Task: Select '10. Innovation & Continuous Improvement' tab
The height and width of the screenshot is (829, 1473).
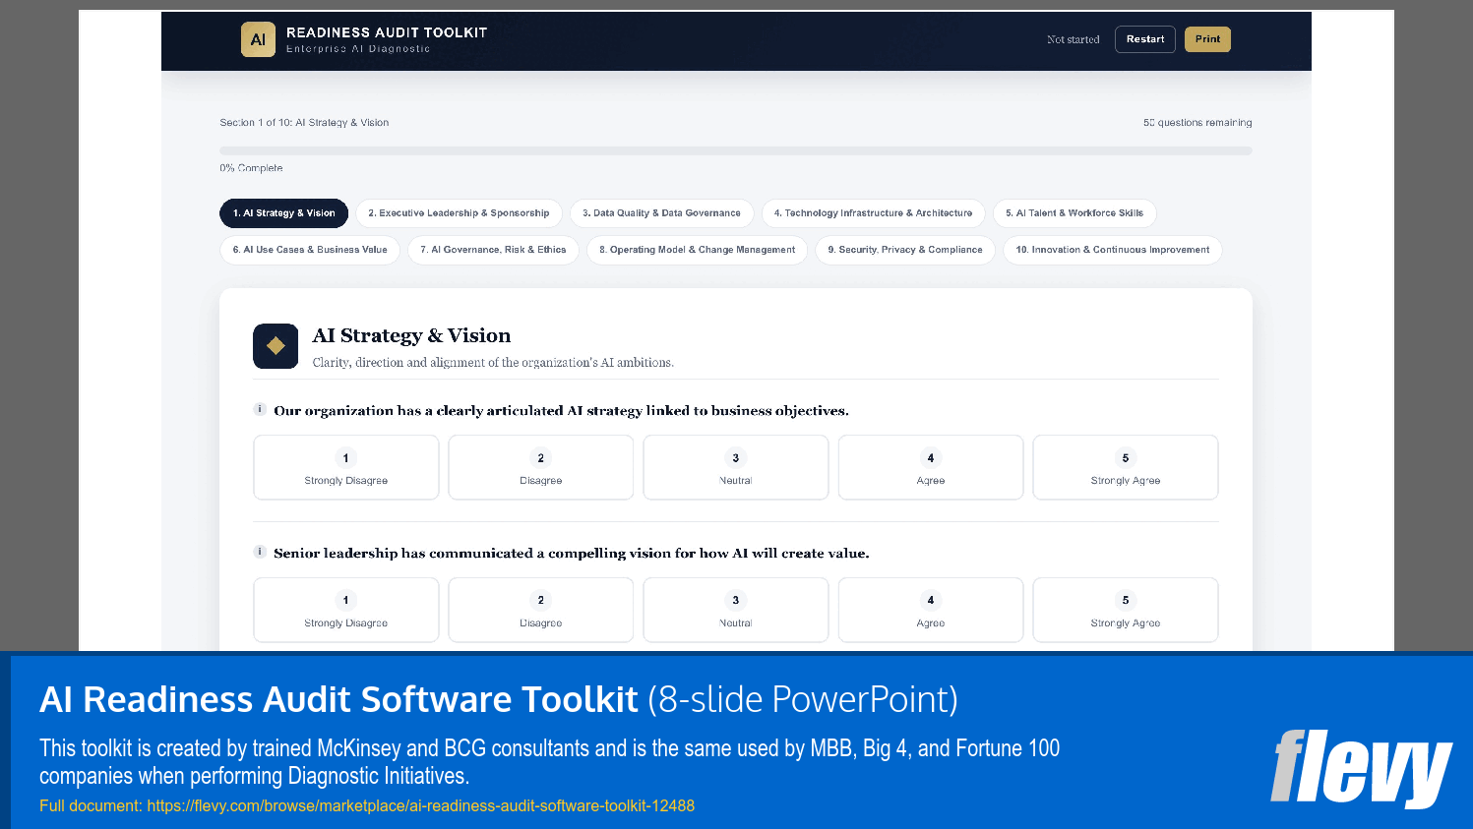Action: [x=1113, y=250]
